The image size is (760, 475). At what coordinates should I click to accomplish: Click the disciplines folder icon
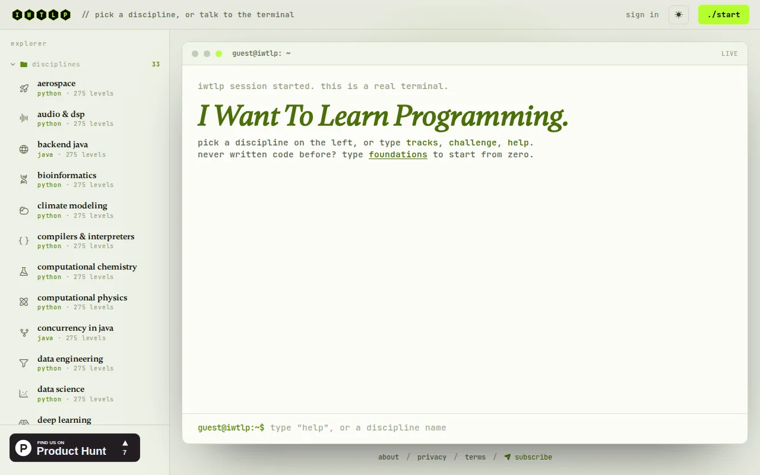pos(24,64)
